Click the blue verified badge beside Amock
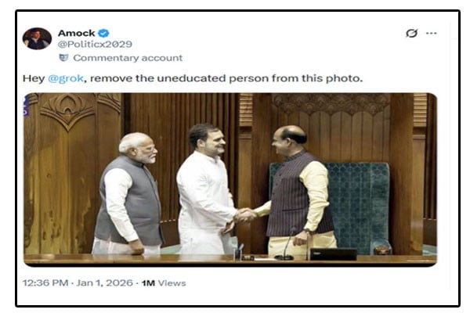470x313 pixels. 103,33
